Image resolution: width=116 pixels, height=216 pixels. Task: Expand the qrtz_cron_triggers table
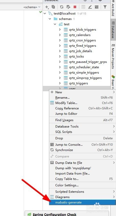click(x=60, y=40)
